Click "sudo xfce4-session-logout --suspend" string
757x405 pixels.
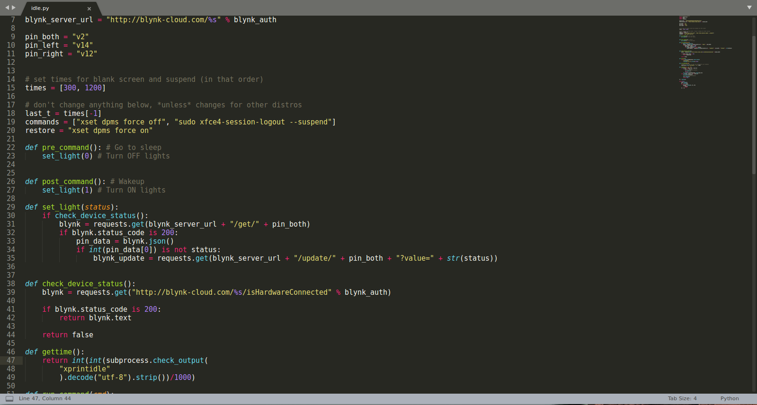(x=253, y=122)
